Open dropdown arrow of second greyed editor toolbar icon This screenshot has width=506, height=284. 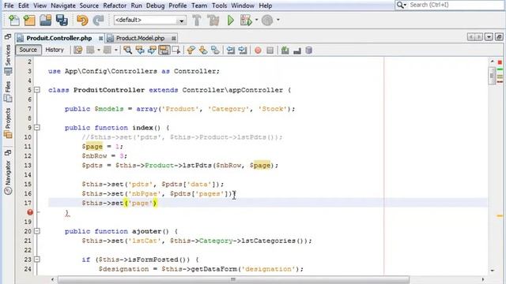(115, 50)
